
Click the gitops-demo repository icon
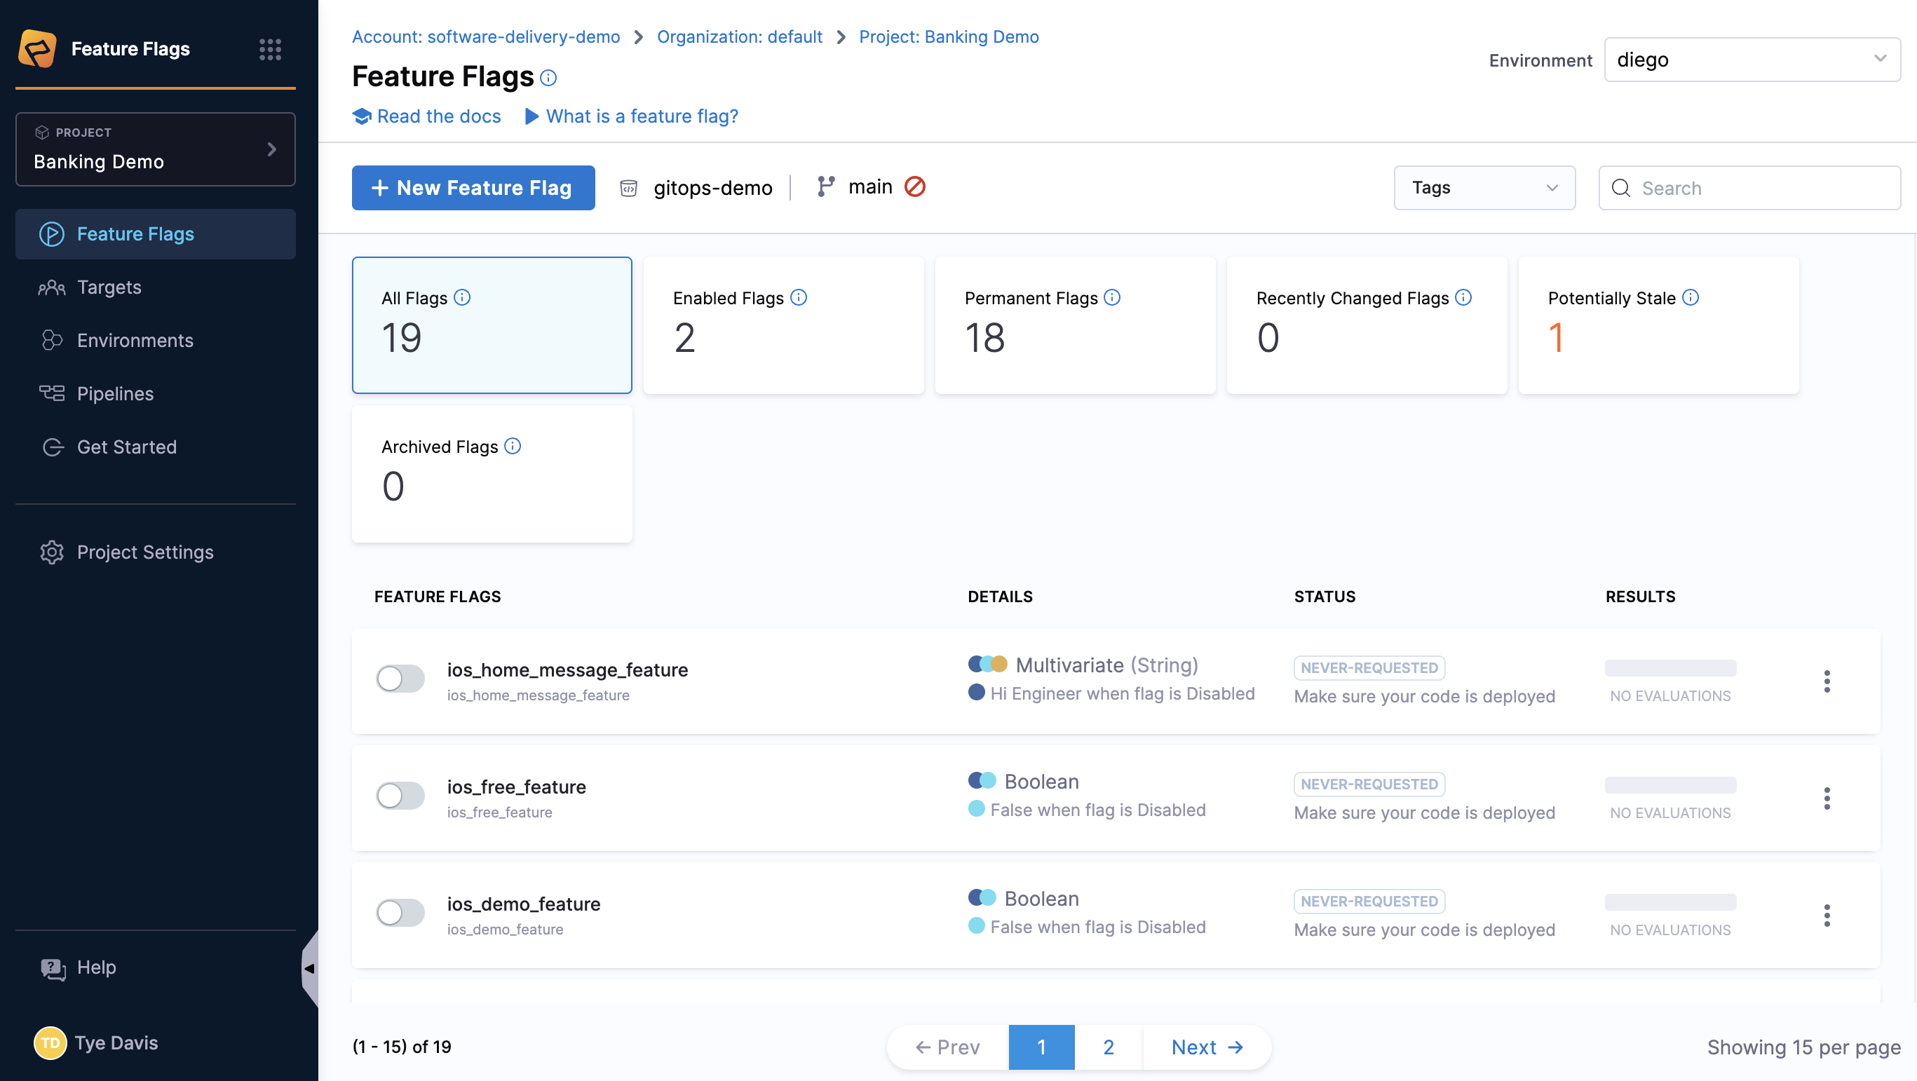(x=629, y=188)
